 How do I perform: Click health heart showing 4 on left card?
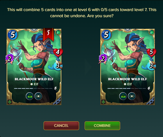(x=58, y=52)
